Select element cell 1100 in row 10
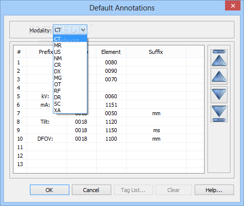 pos(111,139)
